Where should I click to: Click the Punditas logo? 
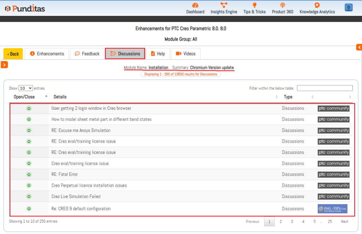[x=25, y=8]
